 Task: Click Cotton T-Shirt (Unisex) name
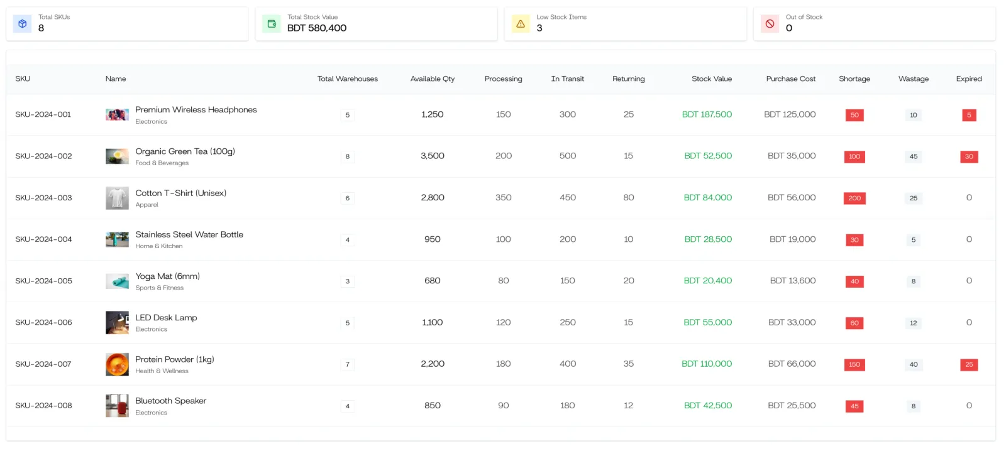tap(181, 193)
